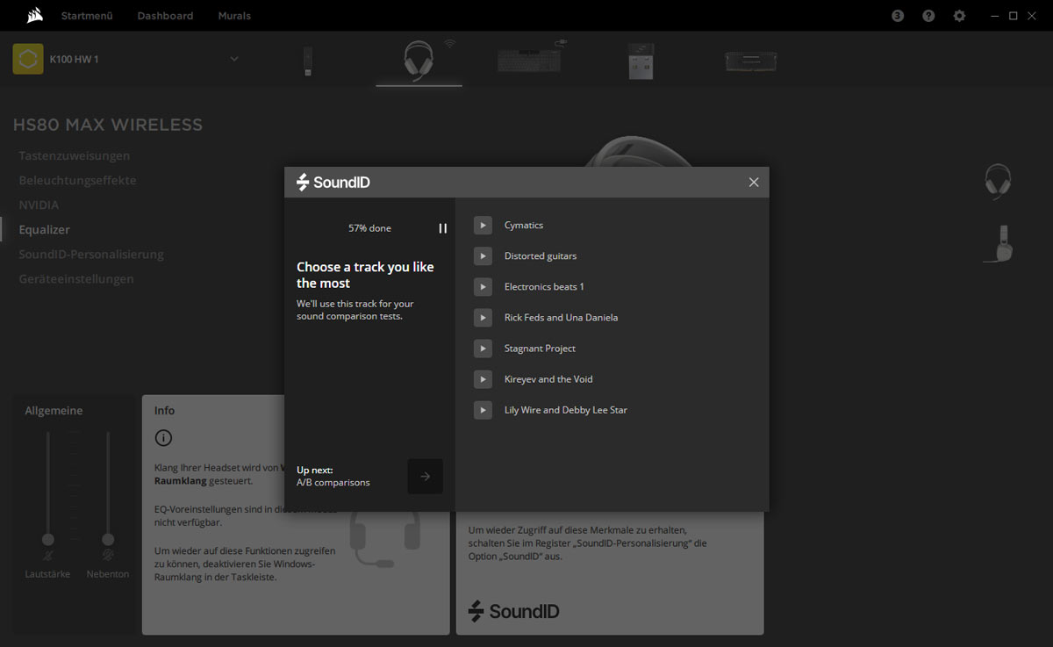
Task: Select the Equalizer section
Action: (45, 229)
